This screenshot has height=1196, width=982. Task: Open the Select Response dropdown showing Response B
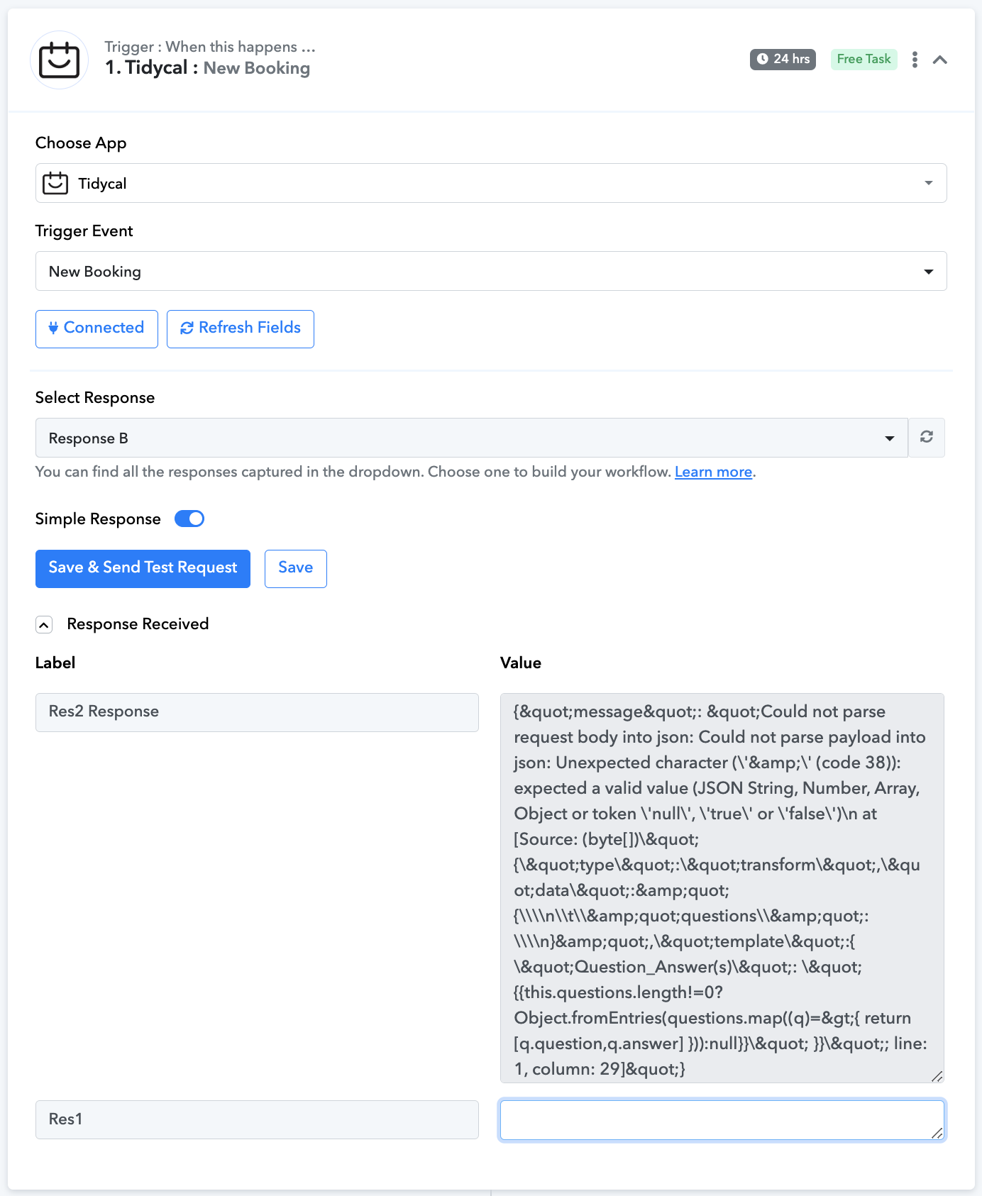[472, 438]
